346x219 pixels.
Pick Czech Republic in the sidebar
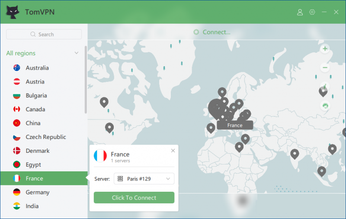46,137
